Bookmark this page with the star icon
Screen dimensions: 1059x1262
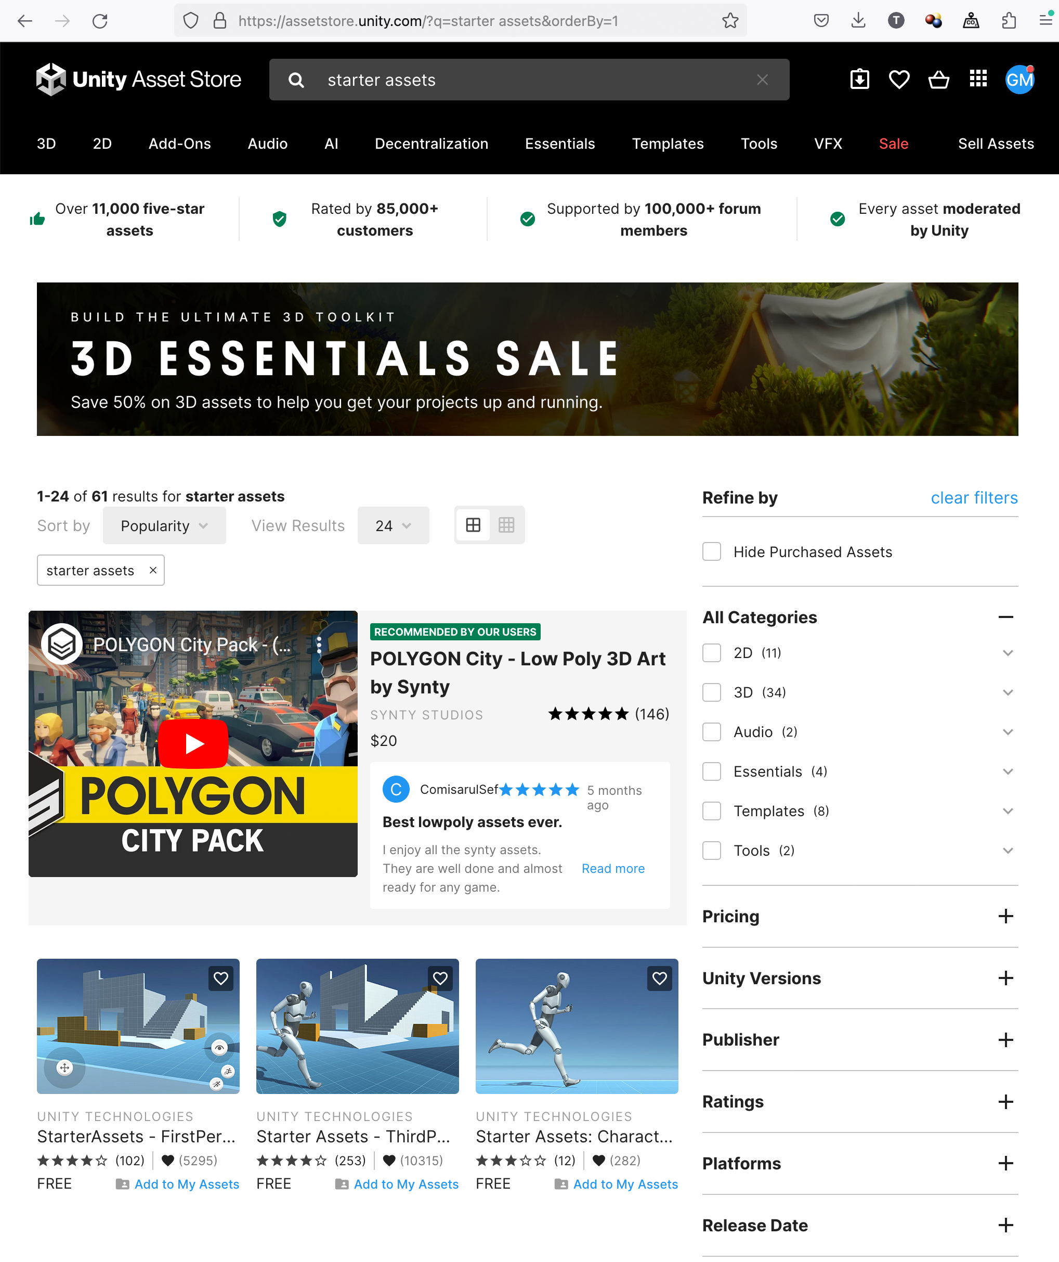point(730,21)
